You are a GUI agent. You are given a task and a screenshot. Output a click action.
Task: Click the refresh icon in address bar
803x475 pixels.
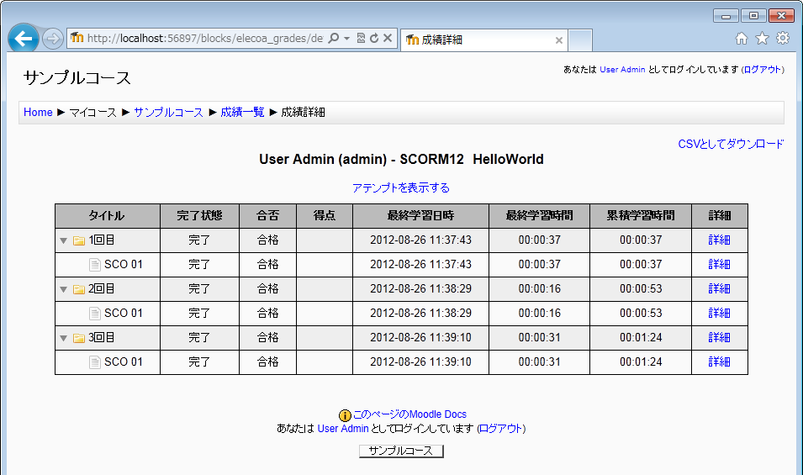(x=374, y=39)
